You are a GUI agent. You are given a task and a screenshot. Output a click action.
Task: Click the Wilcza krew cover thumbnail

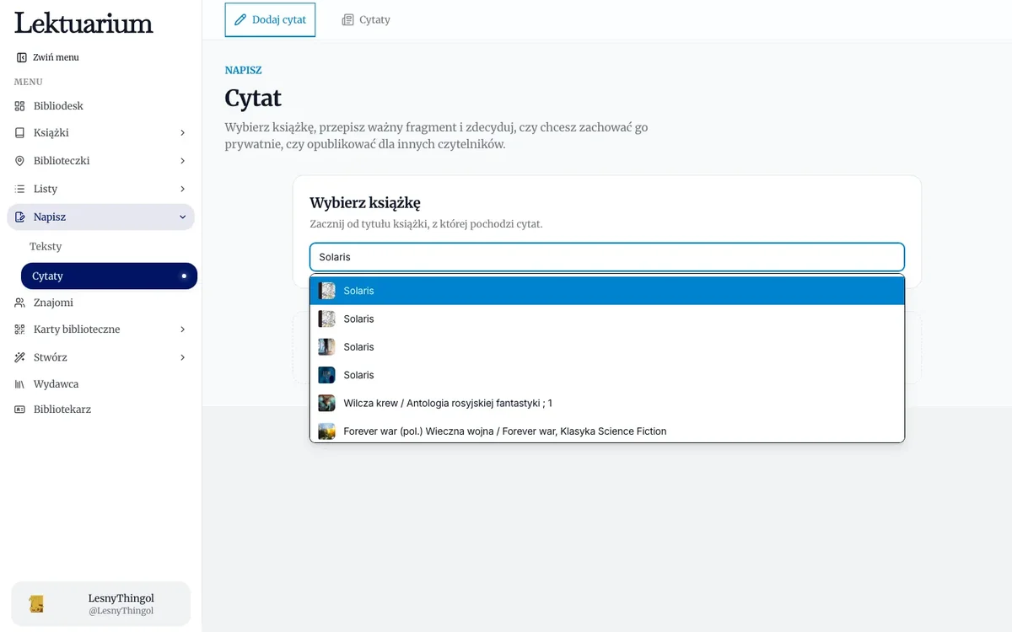(x=326, y=403)
